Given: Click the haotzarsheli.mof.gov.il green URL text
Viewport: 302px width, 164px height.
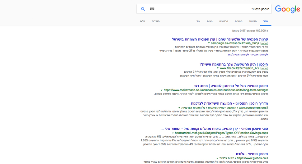Looking at the screenshot, I should click(x=221, y=133).
